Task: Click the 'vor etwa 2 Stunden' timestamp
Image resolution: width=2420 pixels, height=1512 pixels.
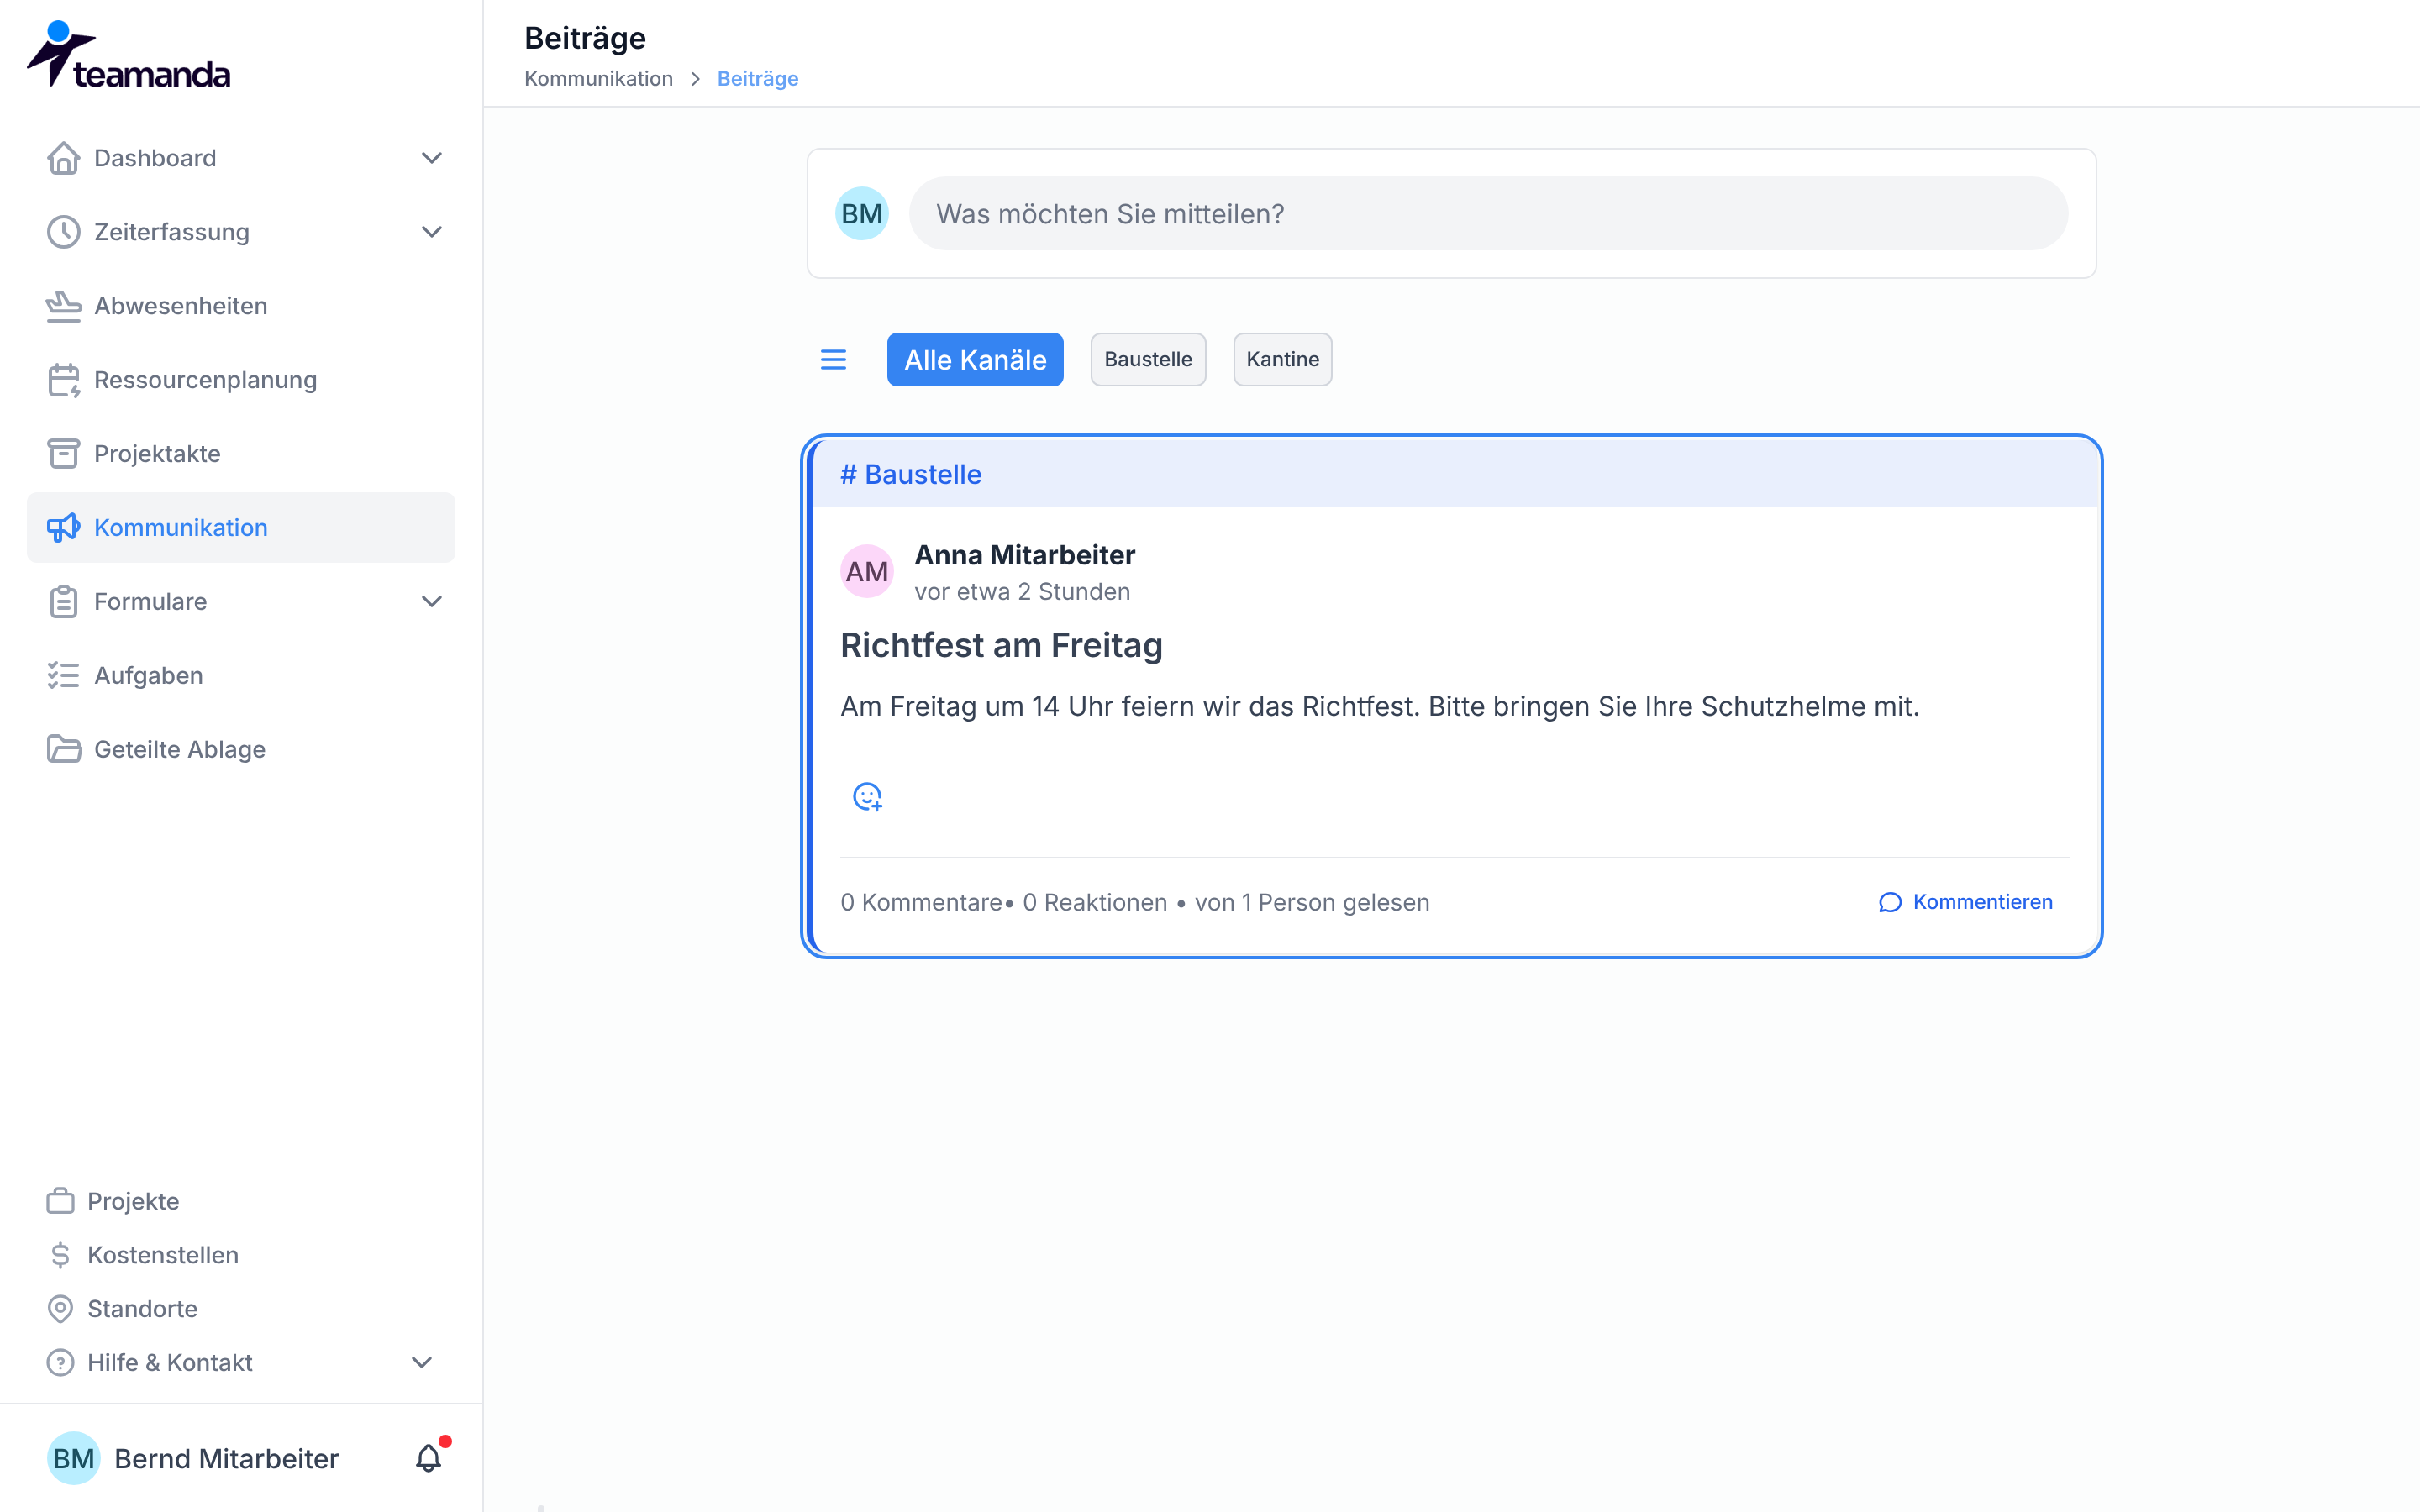Action: [1022, 592]
